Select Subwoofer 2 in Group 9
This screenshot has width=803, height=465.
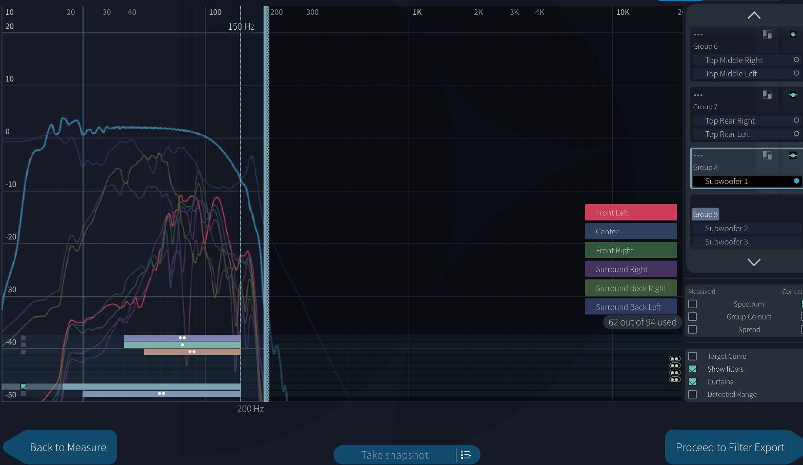[726, 229]
